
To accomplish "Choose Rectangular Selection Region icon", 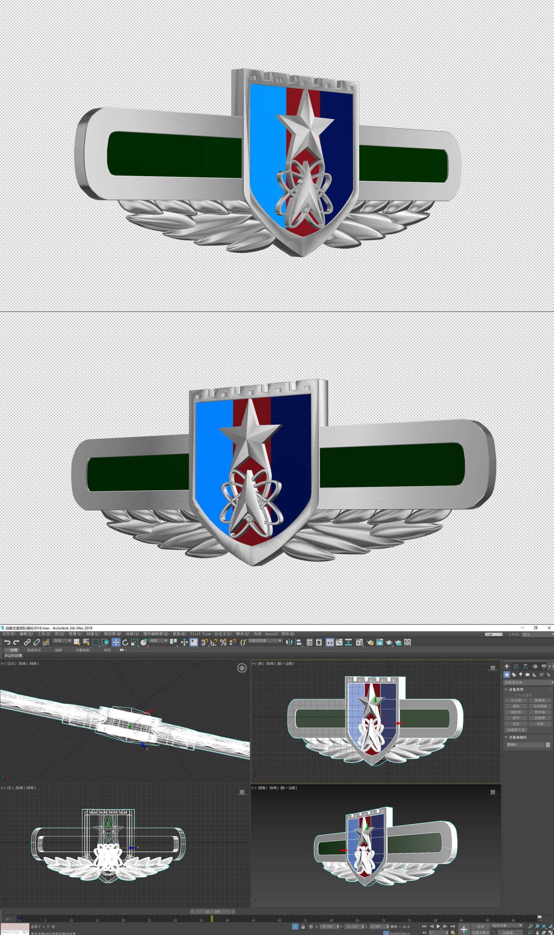I will [96, 642].
